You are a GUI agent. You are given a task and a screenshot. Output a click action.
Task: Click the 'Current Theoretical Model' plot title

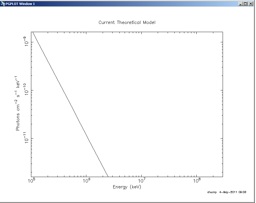[127, 22]
